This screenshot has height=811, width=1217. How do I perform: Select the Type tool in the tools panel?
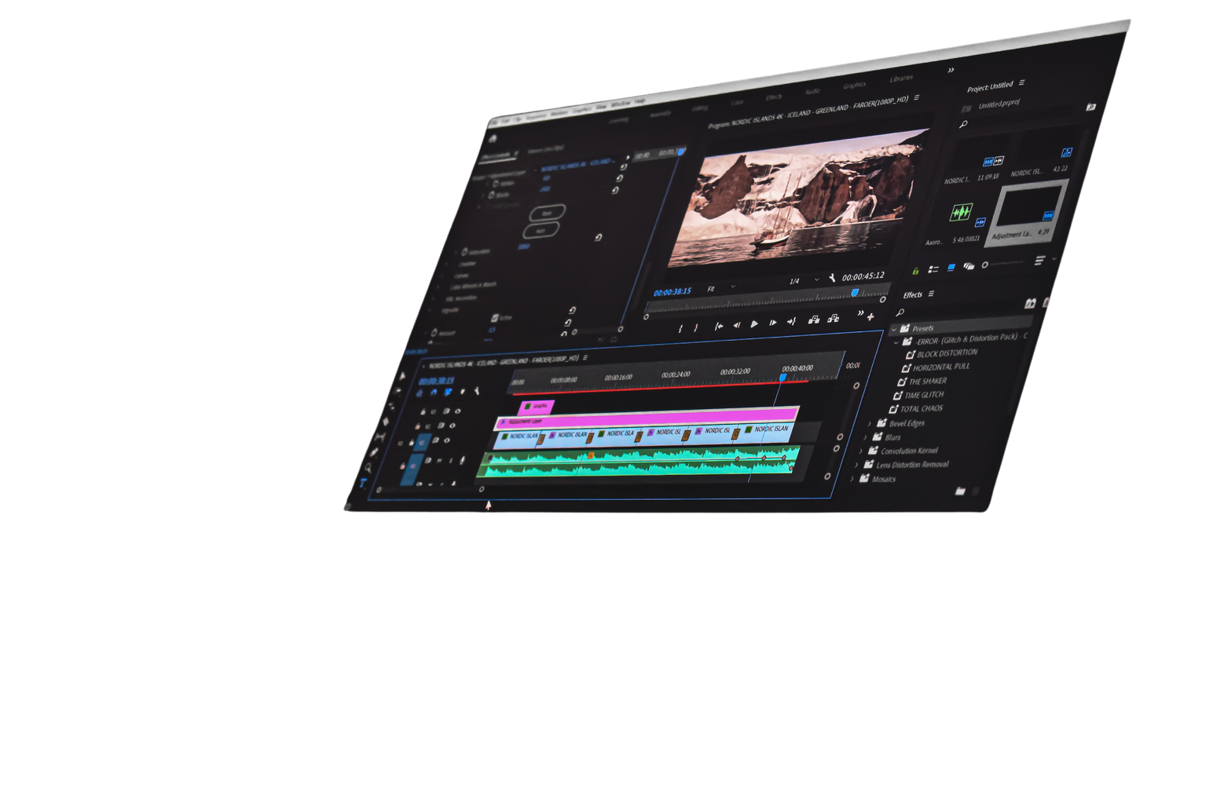(x=363, y=483)
